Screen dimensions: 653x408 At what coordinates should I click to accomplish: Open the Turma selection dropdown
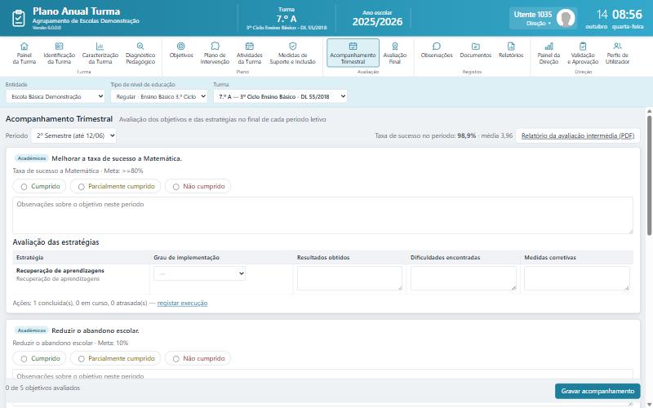pos(280,96)
